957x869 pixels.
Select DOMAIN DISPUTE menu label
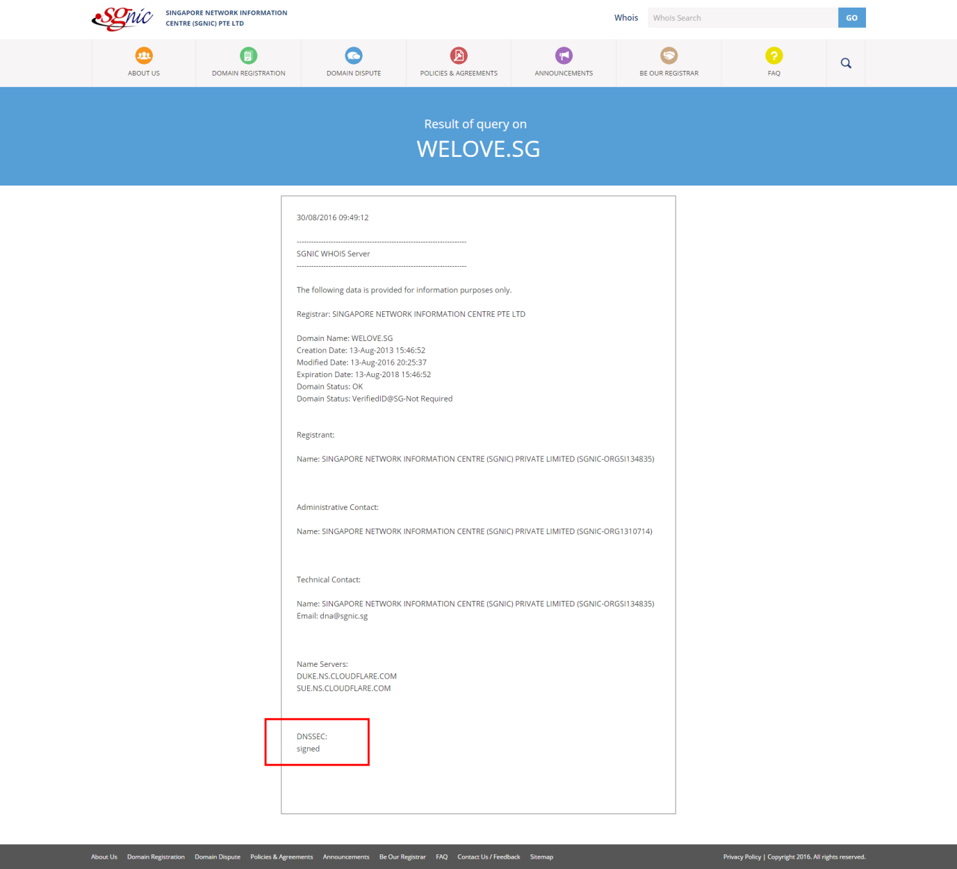(354, 73)
